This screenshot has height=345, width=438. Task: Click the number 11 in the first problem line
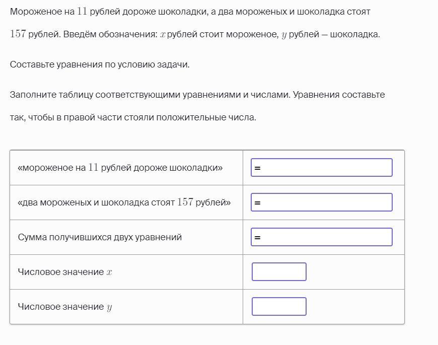pos(82,12)
